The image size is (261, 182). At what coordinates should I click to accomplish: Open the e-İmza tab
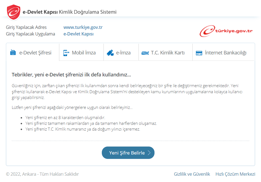[123, 53]
